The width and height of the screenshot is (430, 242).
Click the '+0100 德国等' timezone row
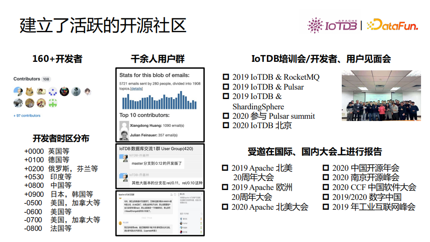tap(47, 160)
